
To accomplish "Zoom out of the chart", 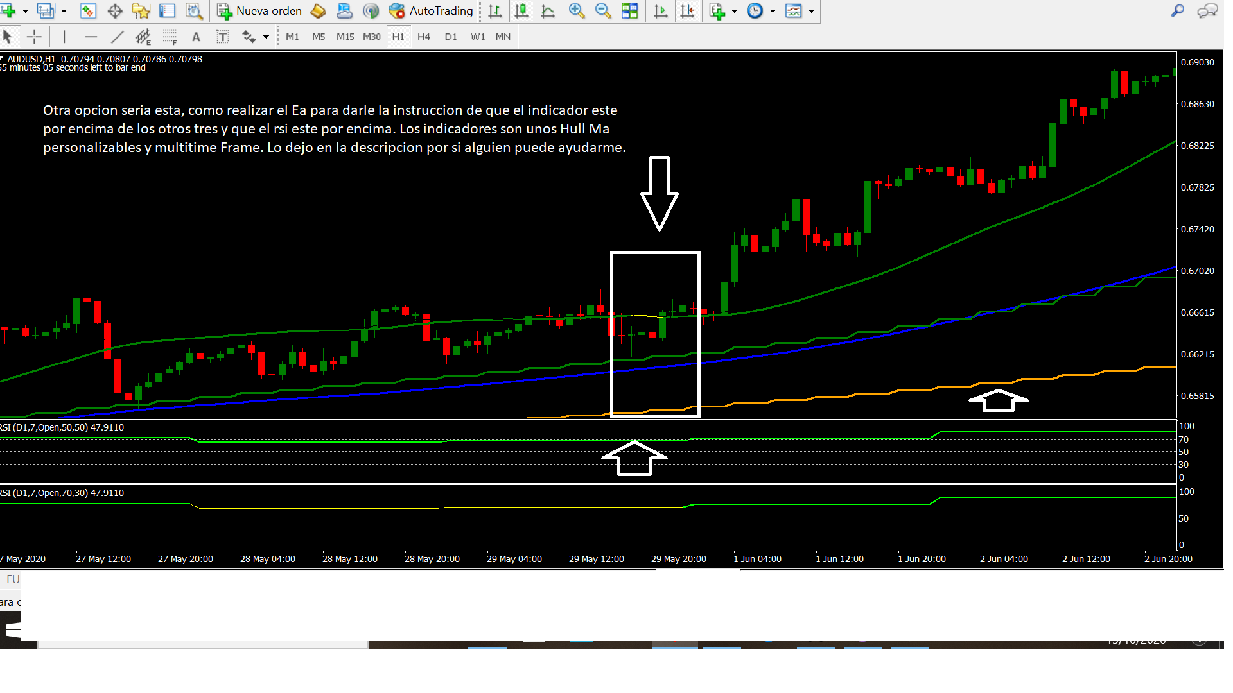I will pyautogui.click(x=603, y=11).
